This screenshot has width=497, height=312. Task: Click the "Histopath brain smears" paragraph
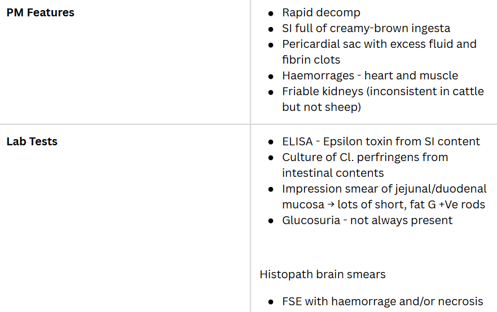(x=323, y=274)
